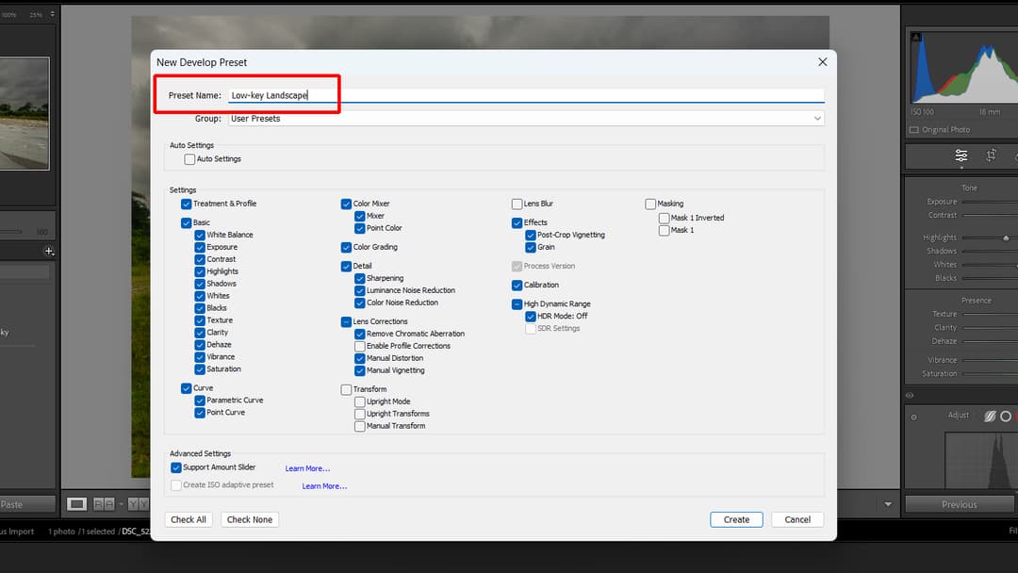Uncheck the Basic settings group

tap(187, 222)
